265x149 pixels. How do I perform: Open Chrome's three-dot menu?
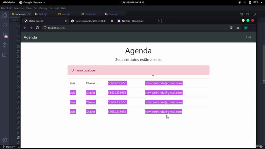(252, 28)
